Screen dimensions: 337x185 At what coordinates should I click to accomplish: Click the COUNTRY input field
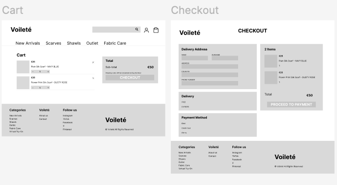[210, 75]
